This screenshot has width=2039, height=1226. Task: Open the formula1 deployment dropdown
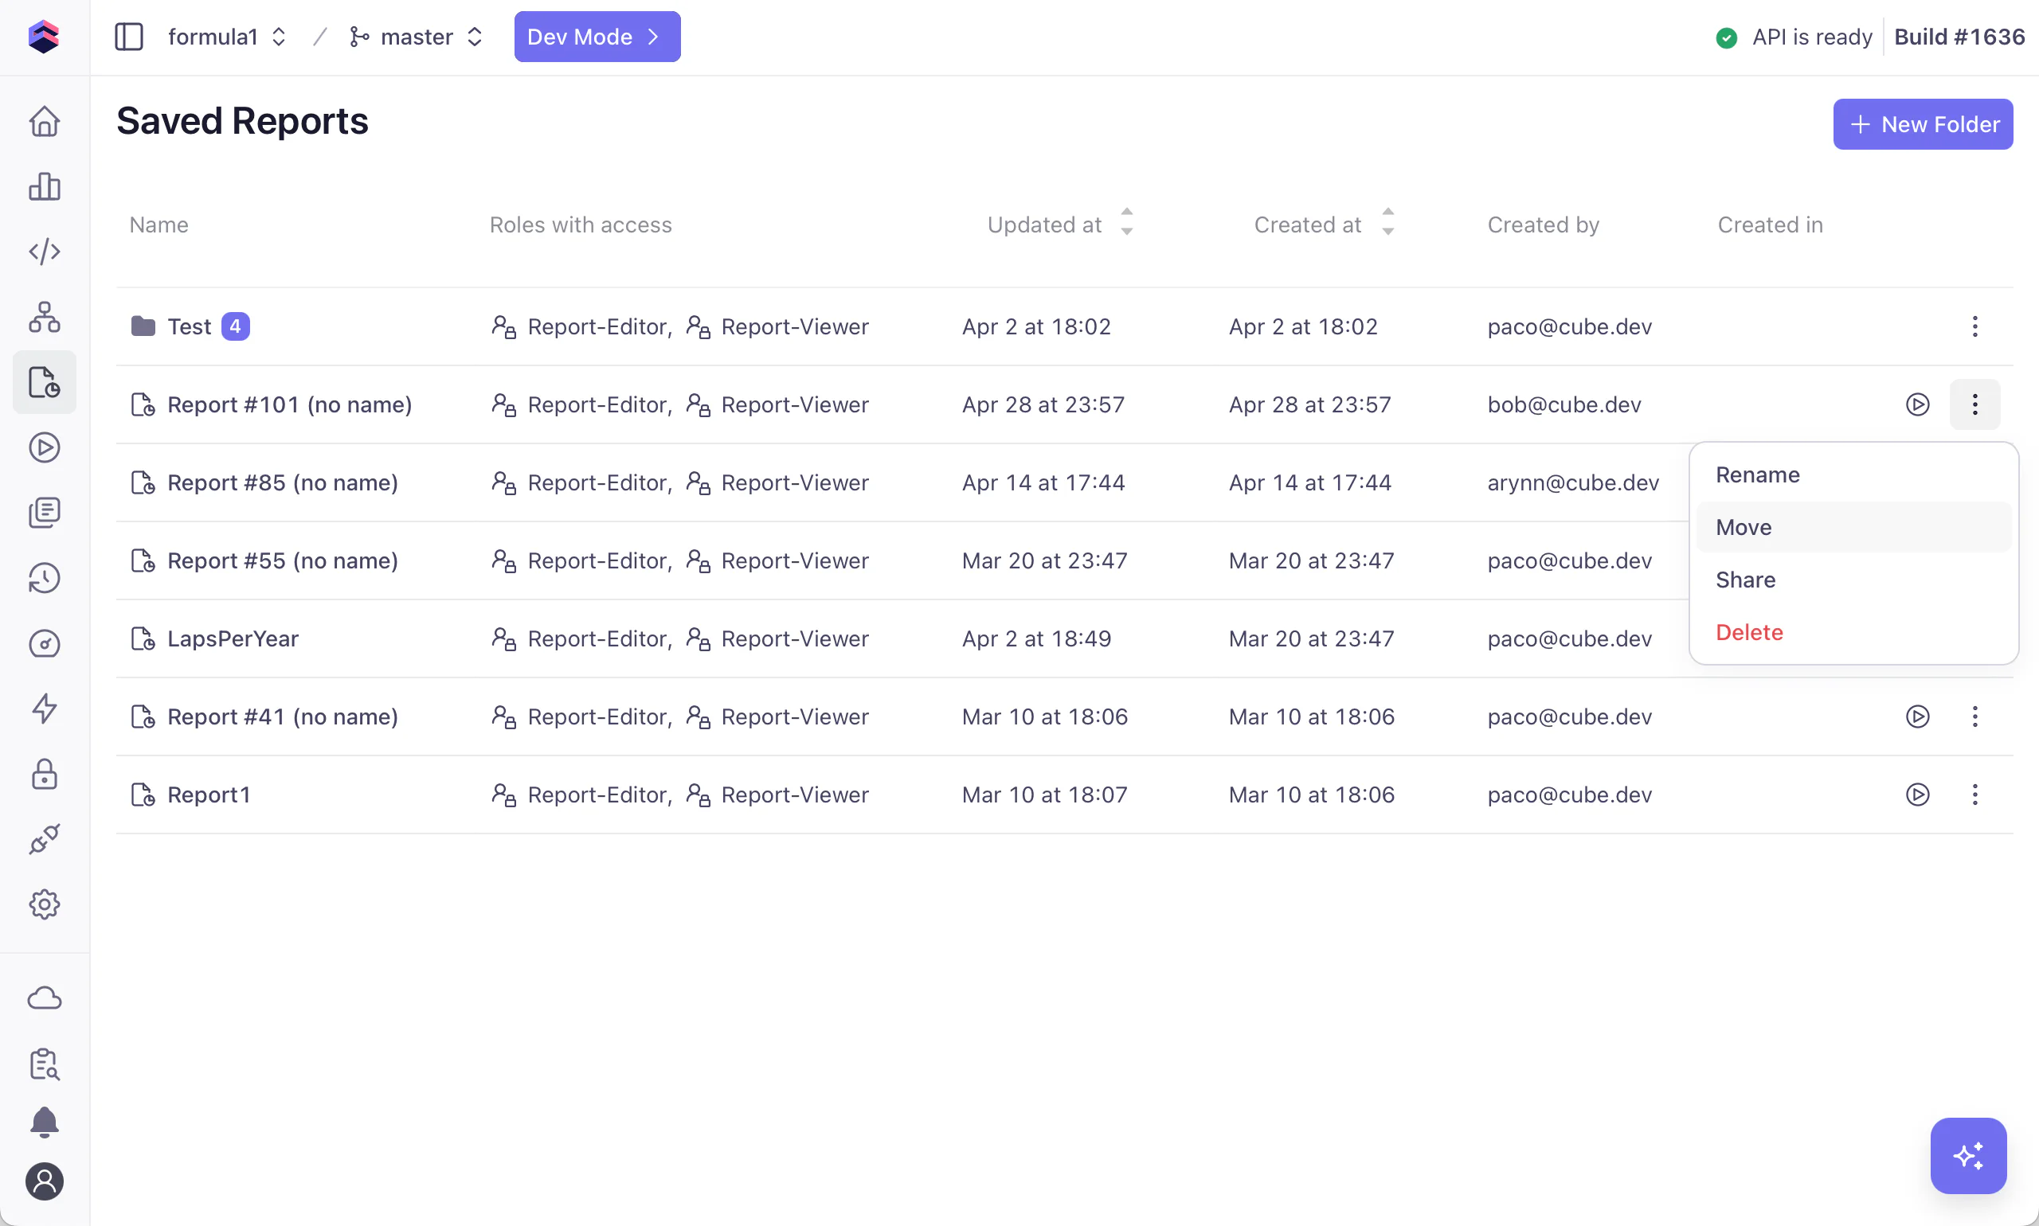pyautogui.click(x=226, y=37)
